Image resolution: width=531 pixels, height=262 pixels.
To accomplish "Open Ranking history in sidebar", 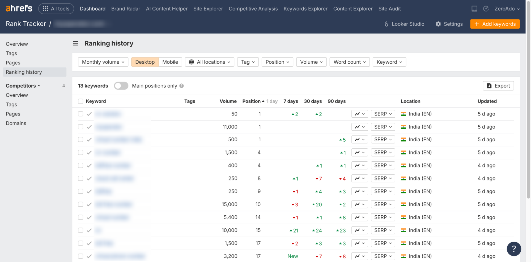I will coord(35,72).
